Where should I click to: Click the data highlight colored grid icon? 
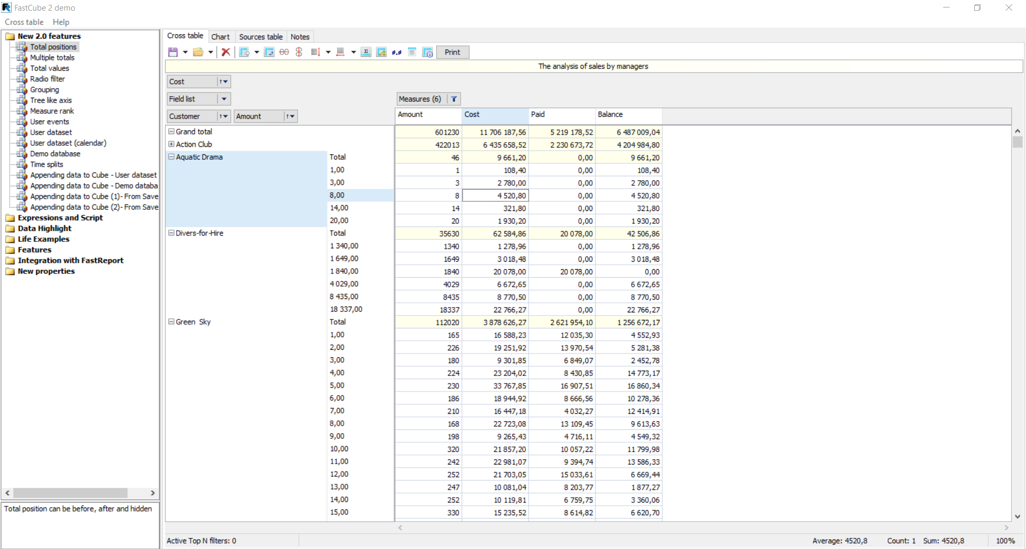pyautogui.click(x=381, y=52)
